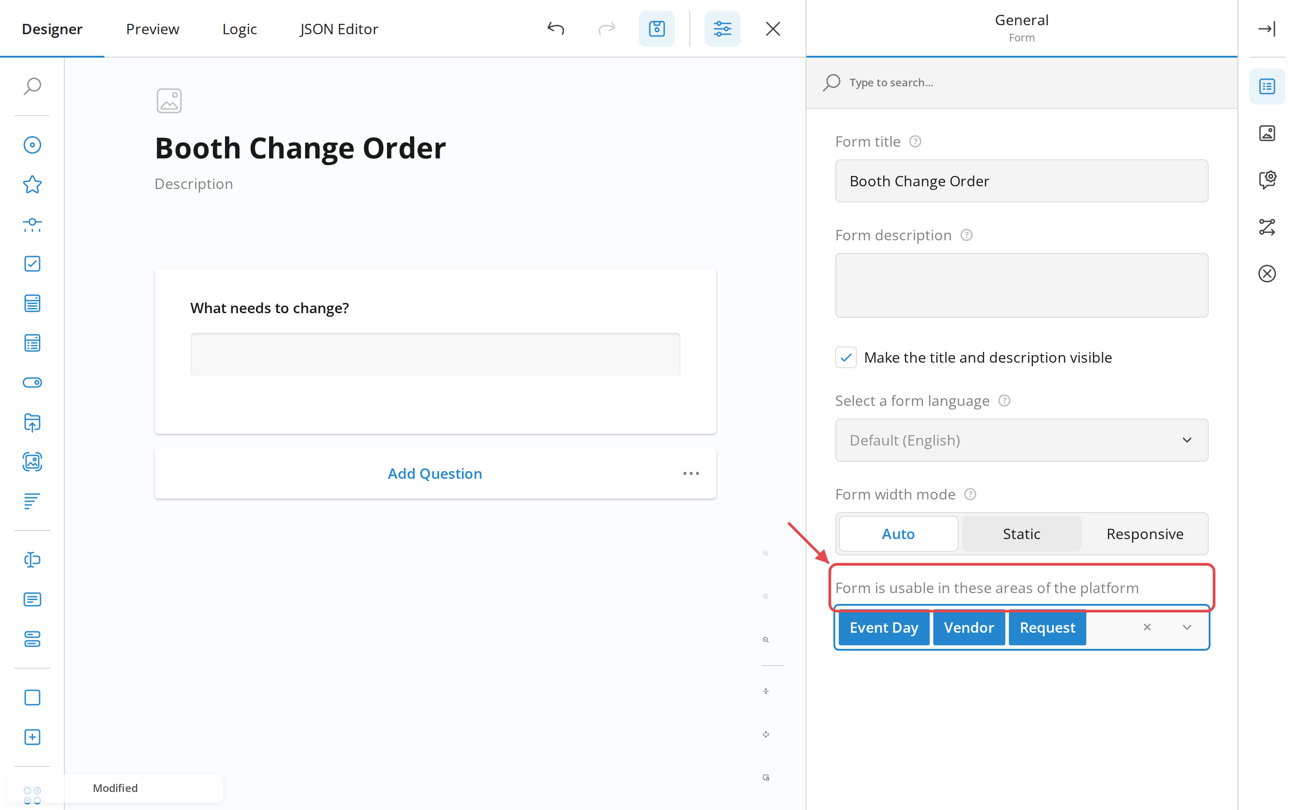Select Static form width mode
Image resolution: width=1296 pixels, height=810 pixels.
(x=1021, y=534)
